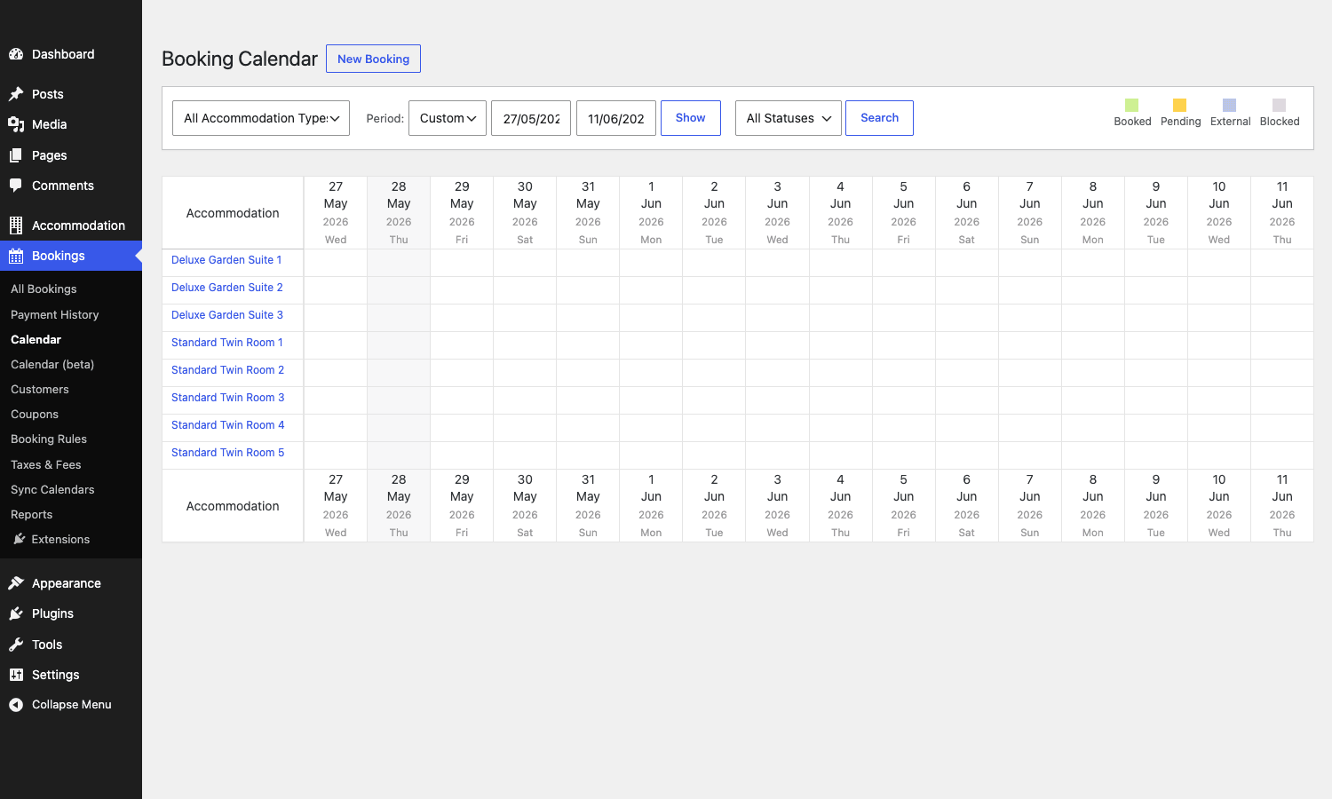Click the Comments bubble icon
1332x799 pixels.
tap(16, 186)
